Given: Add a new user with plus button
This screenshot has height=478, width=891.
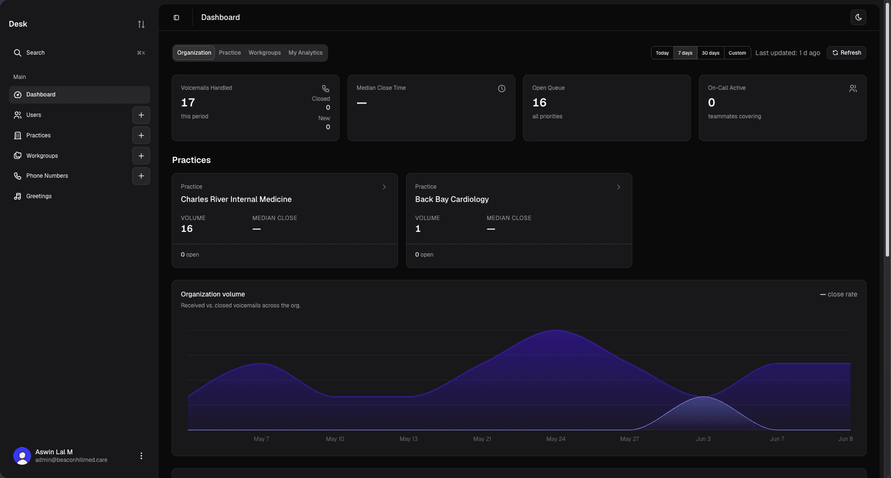Looking at the screenshot, I should coord(141,115).
